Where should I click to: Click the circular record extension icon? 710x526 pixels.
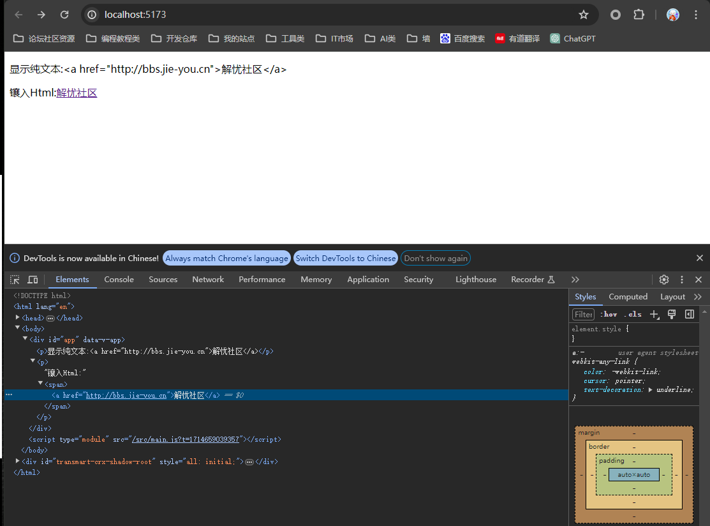pyautogui.click(x=616, y=15)
